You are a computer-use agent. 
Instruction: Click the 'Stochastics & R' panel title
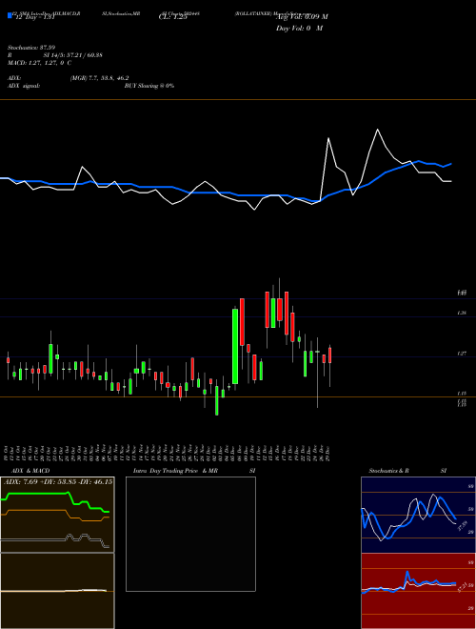388,471
